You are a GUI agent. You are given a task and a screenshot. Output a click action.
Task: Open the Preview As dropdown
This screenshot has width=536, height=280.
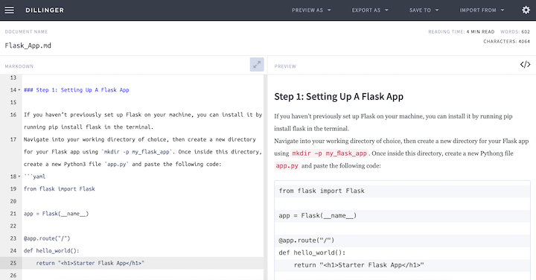click(x=311, y=10)
